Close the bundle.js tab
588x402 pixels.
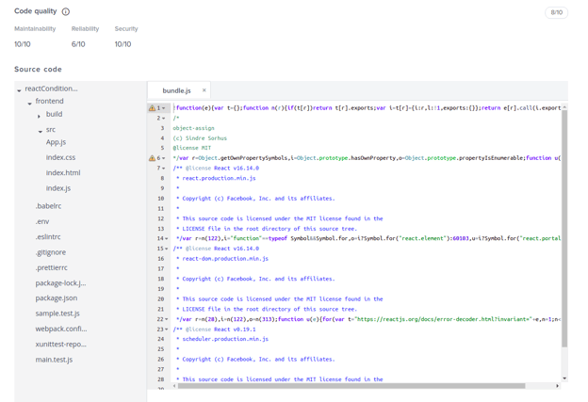tap(204, 90)
